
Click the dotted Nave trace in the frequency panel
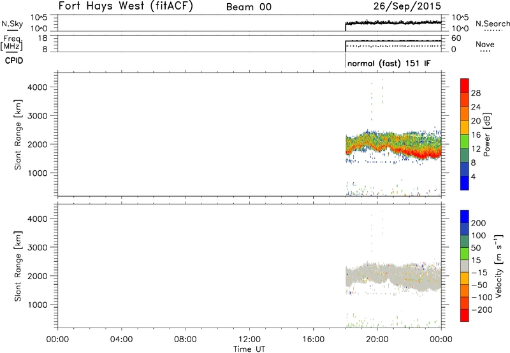393,46
